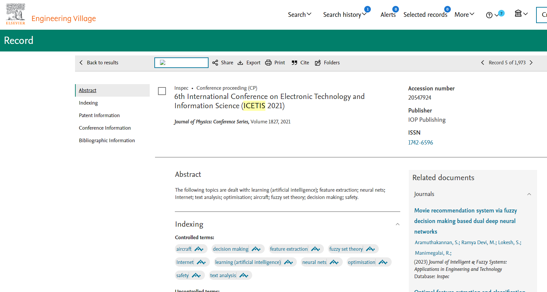Open trend graph icon for optimisation
This screenshot has width=547, height=292.
(383, 262)
